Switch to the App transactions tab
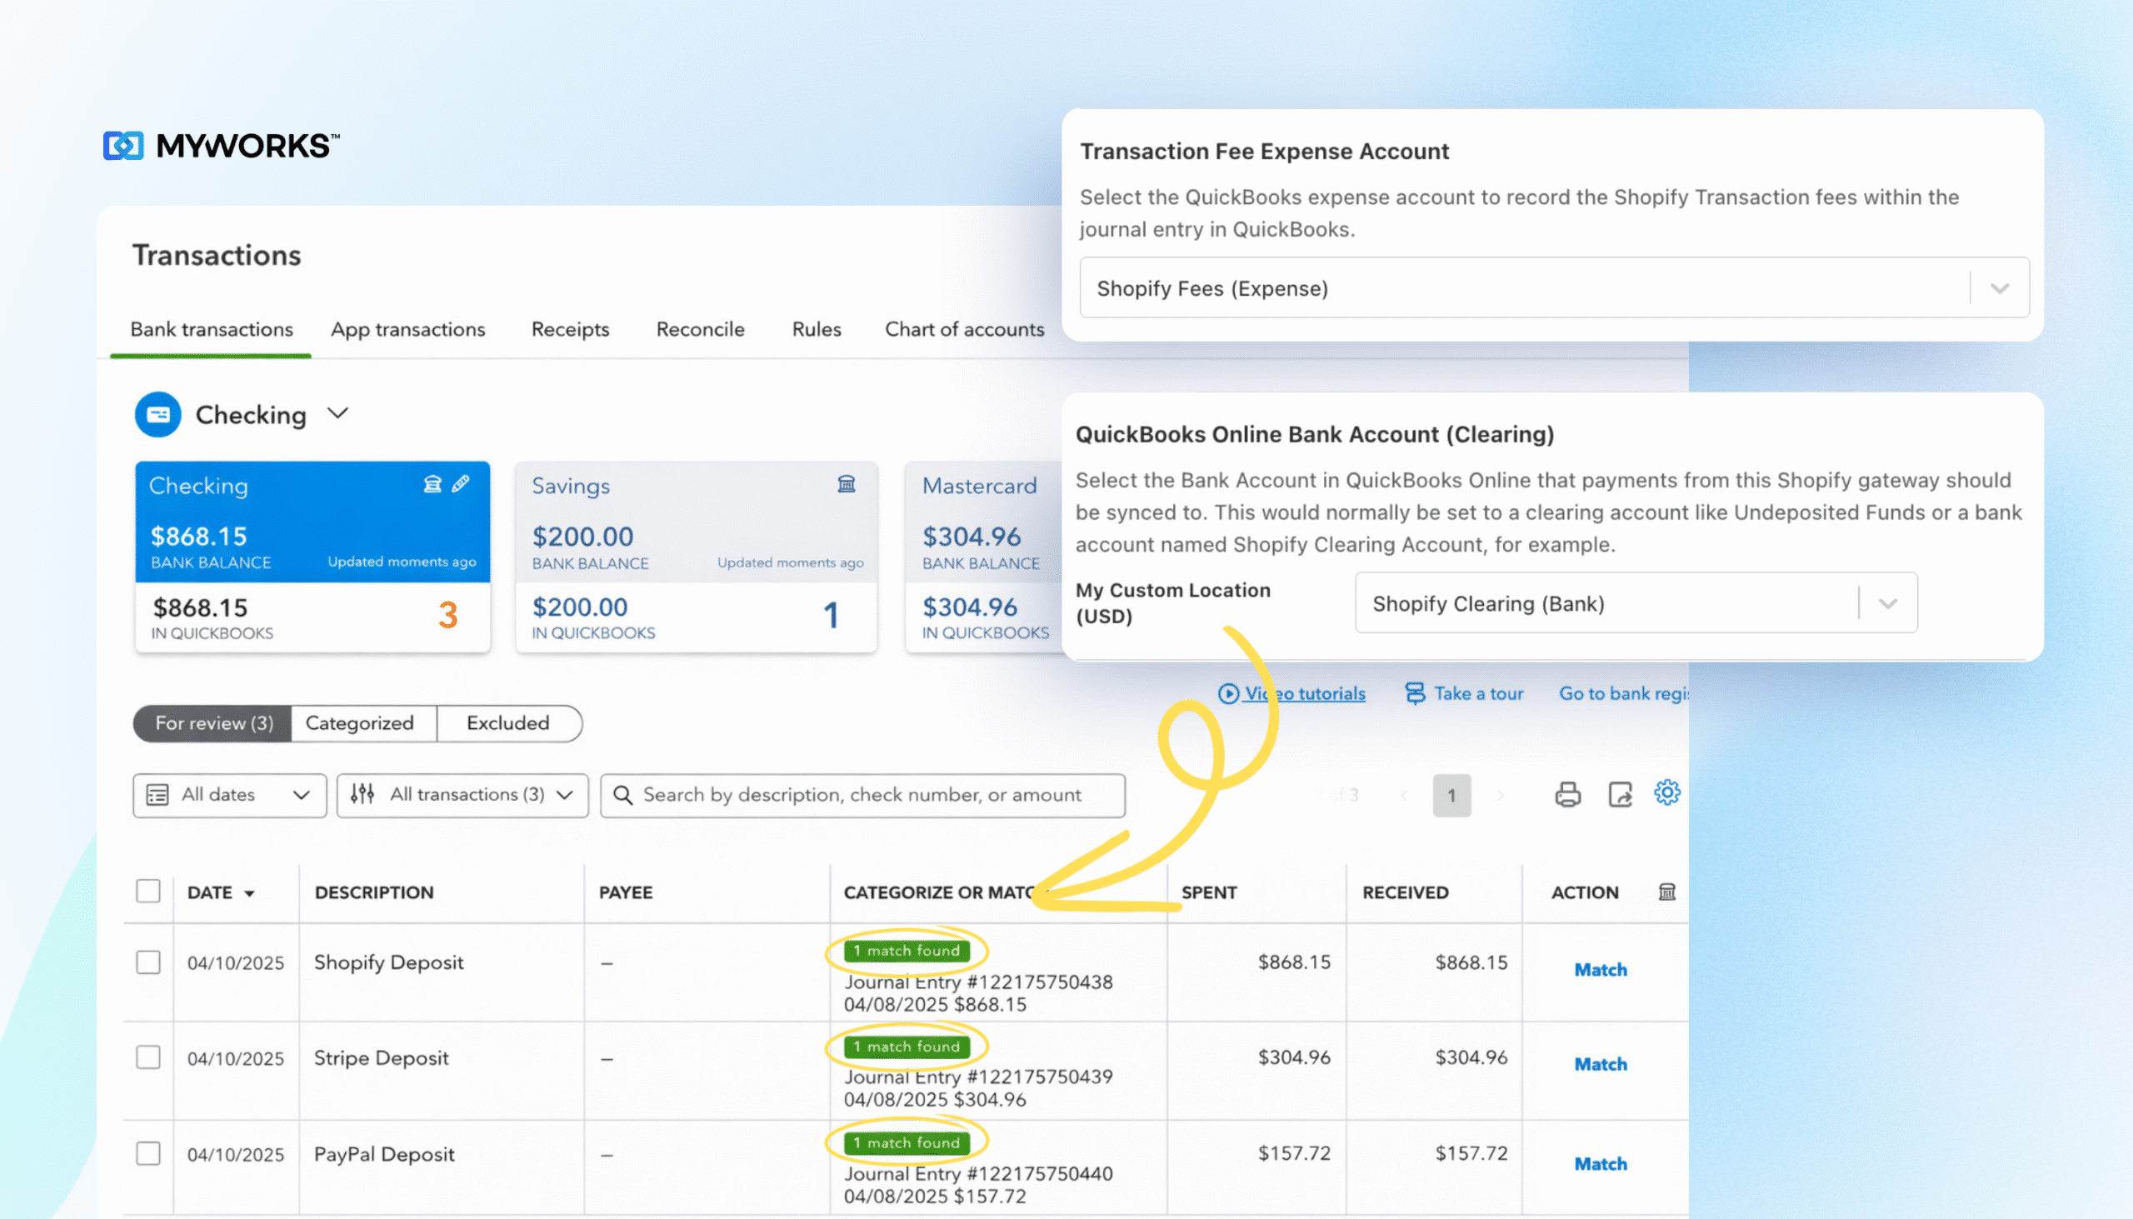This screenshot has width=2133, height=1219. (x=407, y=329)
